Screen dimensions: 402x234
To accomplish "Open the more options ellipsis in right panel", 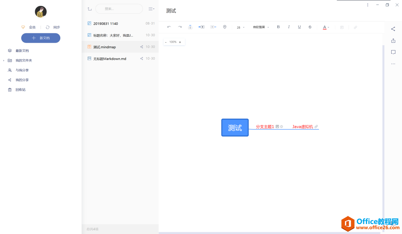I will point(393,64).
